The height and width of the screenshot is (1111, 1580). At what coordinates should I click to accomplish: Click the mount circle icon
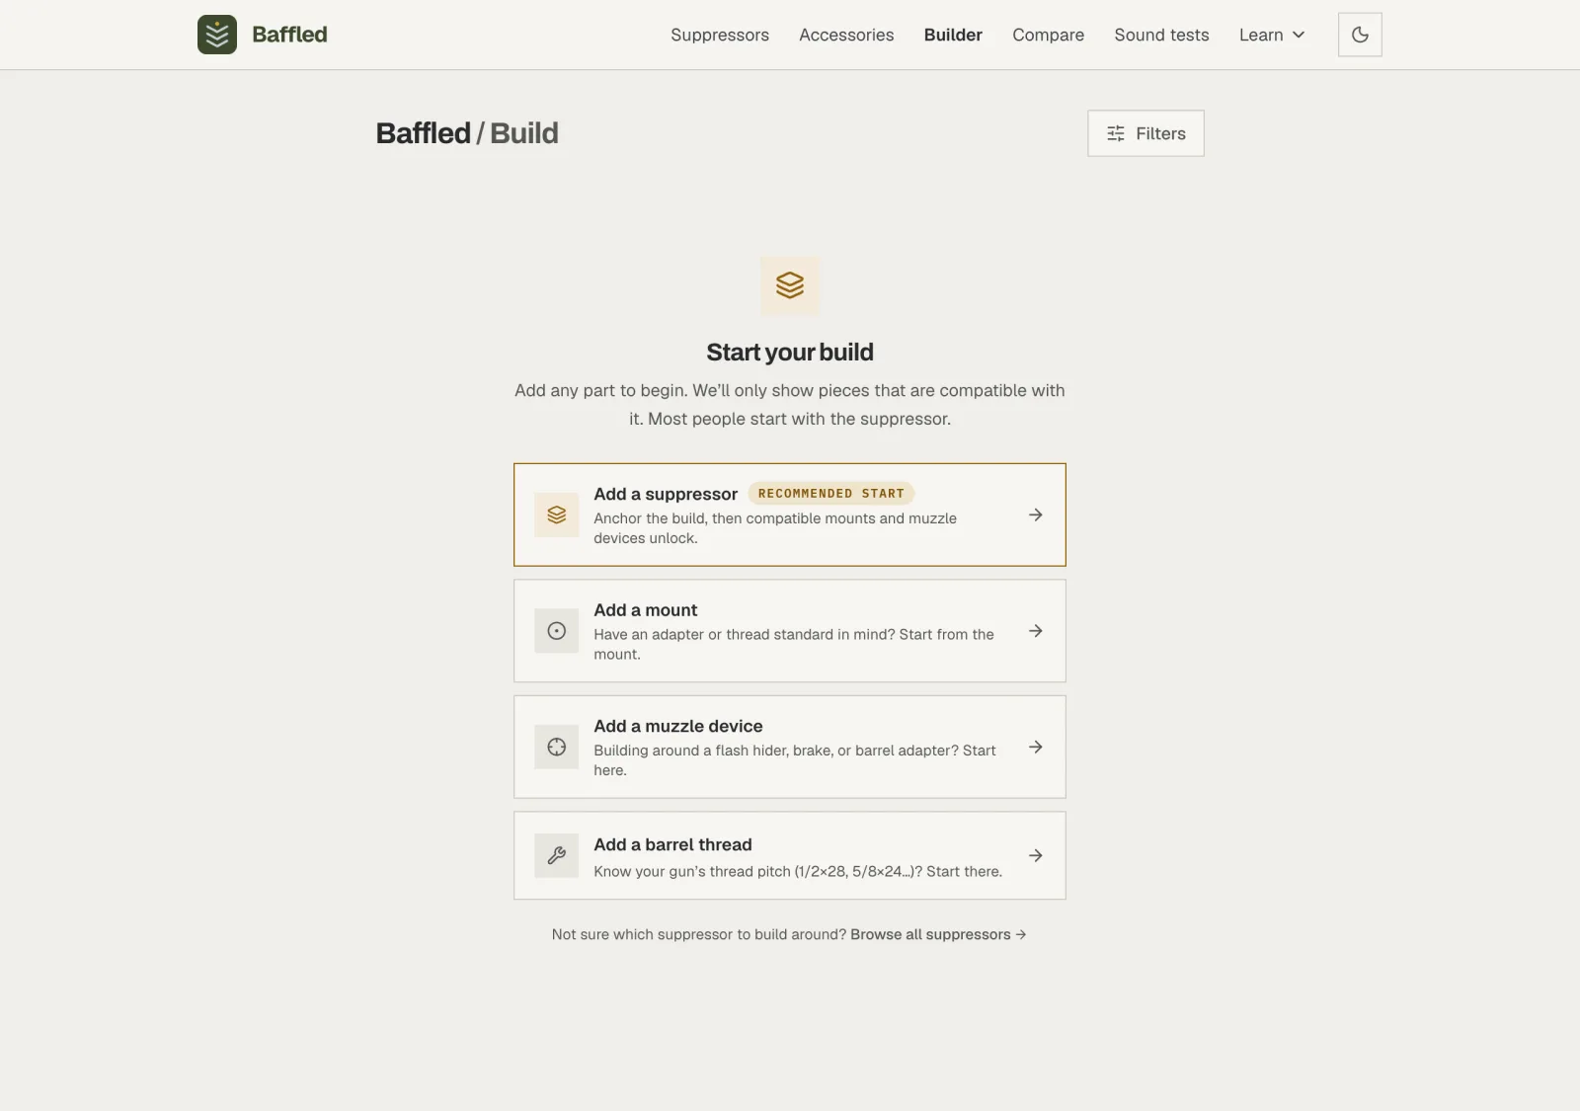click(x=557, y=631)
